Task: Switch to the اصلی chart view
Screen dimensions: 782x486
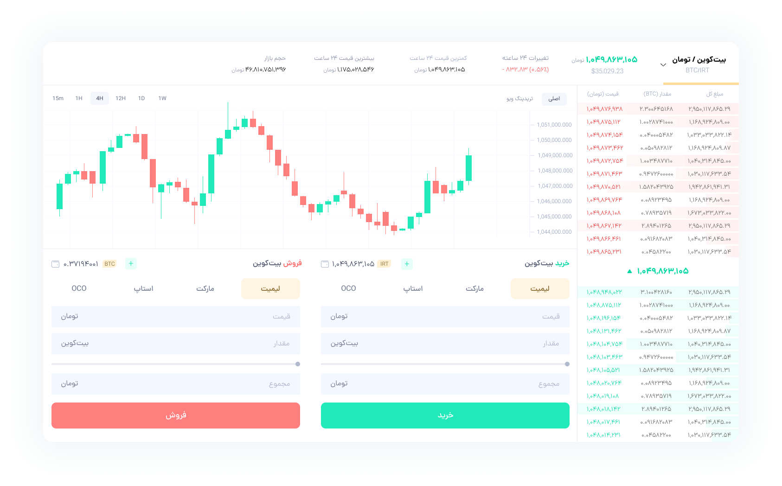Action: tap(554, 99)
